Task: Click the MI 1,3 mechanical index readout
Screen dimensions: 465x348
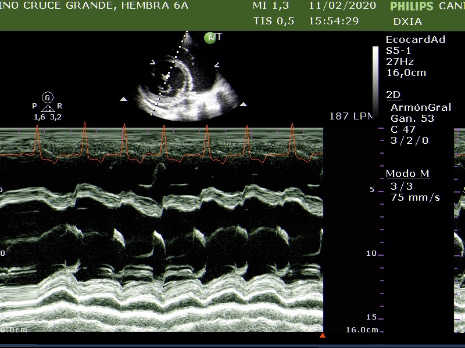Action: tap(271, 6)
